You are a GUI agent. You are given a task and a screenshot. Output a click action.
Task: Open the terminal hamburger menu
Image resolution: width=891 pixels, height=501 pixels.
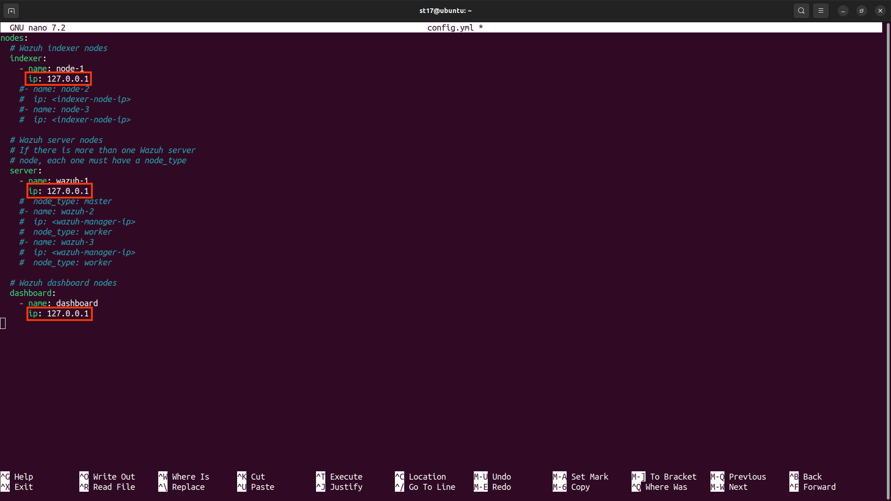coord(821,11)
